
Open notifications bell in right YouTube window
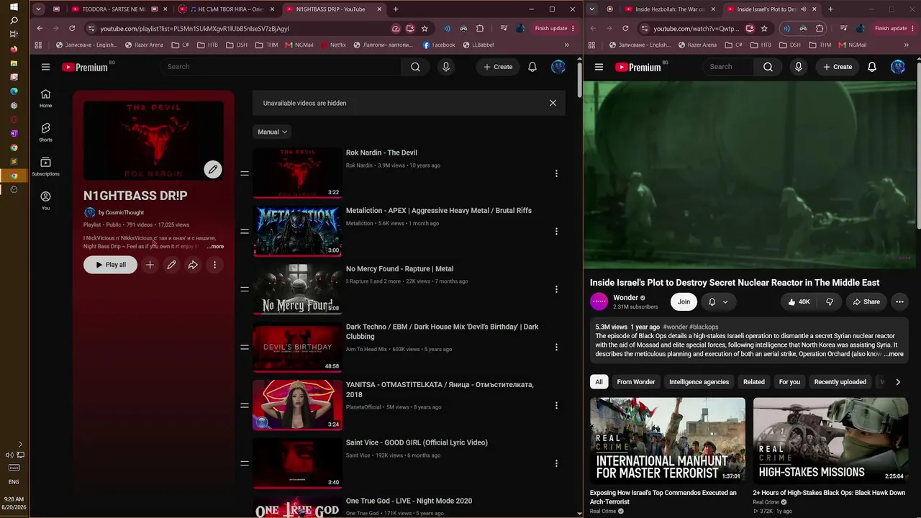(872, 67)
